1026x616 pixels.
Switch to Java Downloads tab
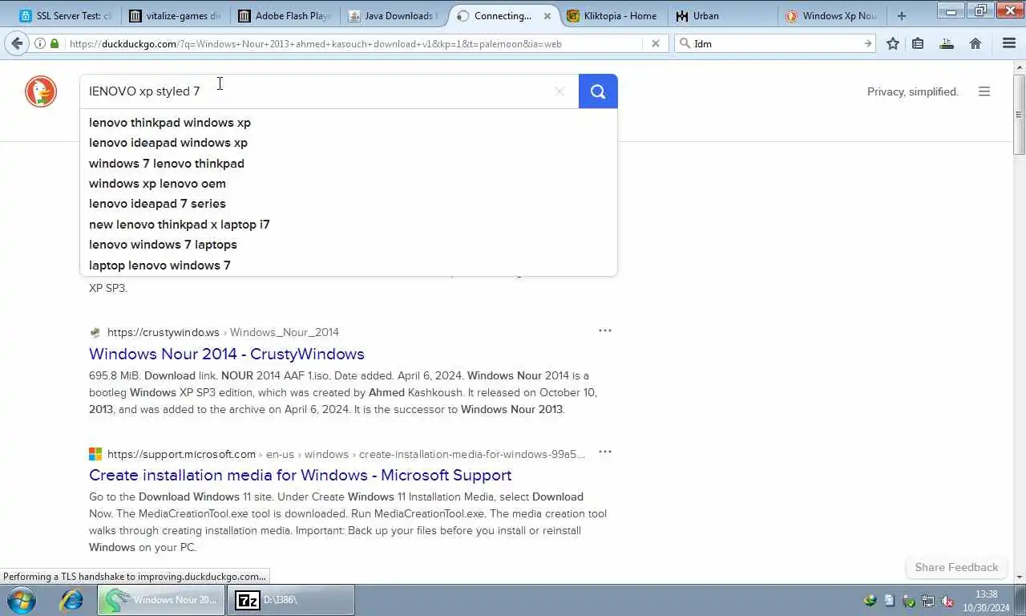[x=394, y=15]
